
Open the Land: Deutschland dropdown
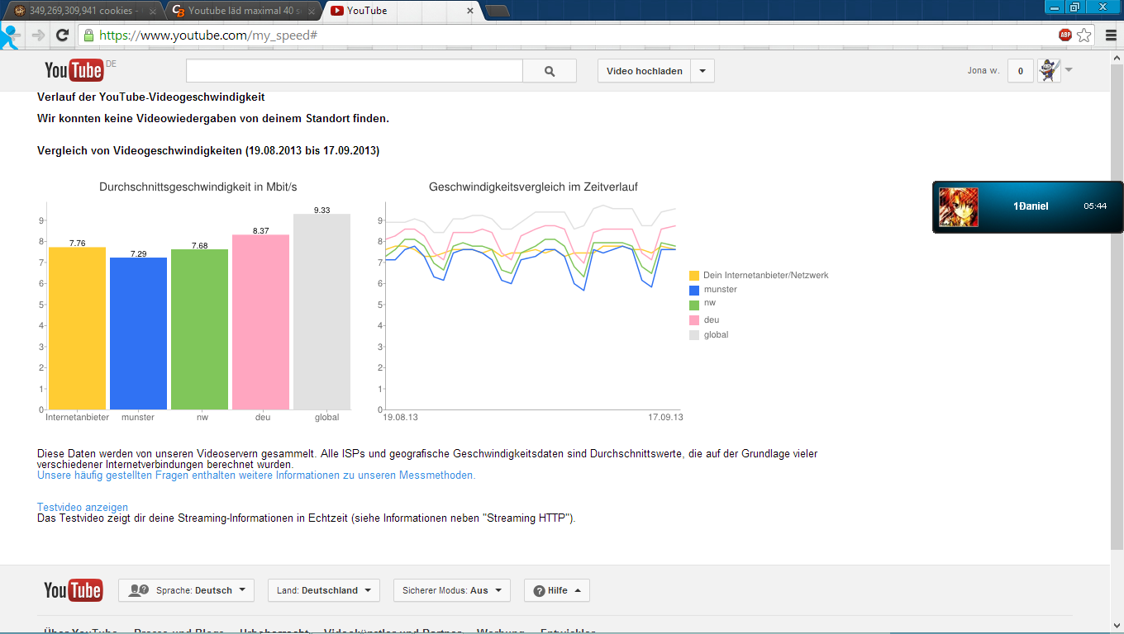324,590
